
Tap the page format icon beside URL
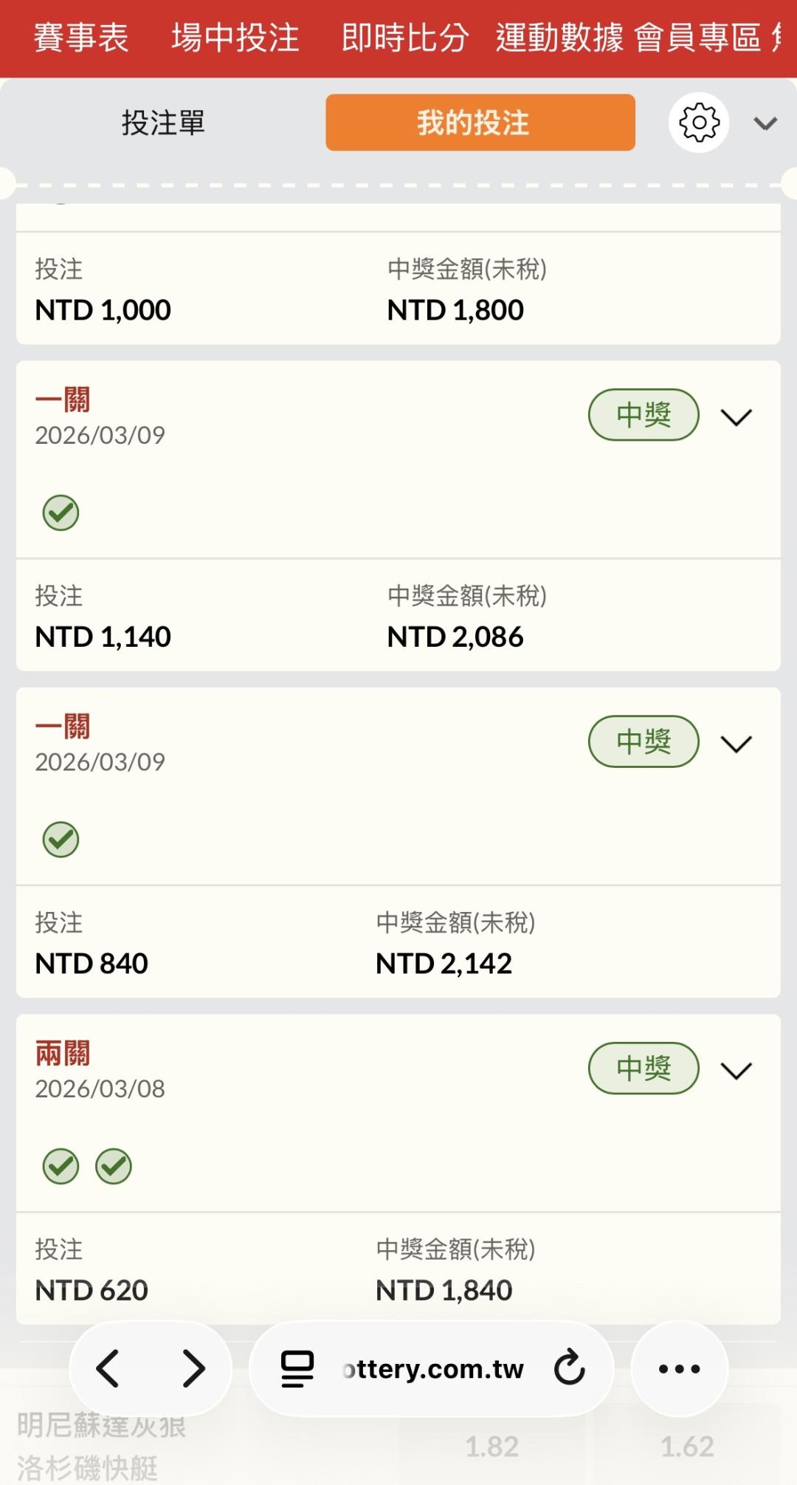pos(297,1368)
